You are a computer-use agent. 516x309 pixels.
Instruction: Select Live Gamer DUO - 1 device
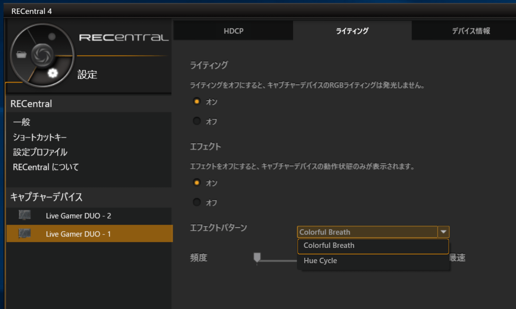point(90,234)
